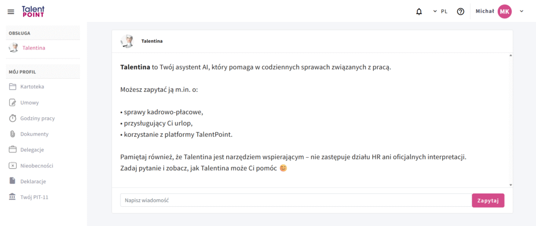Click the Zapytaj button
The height and width of the screenshot is (226, 536).
488,200
